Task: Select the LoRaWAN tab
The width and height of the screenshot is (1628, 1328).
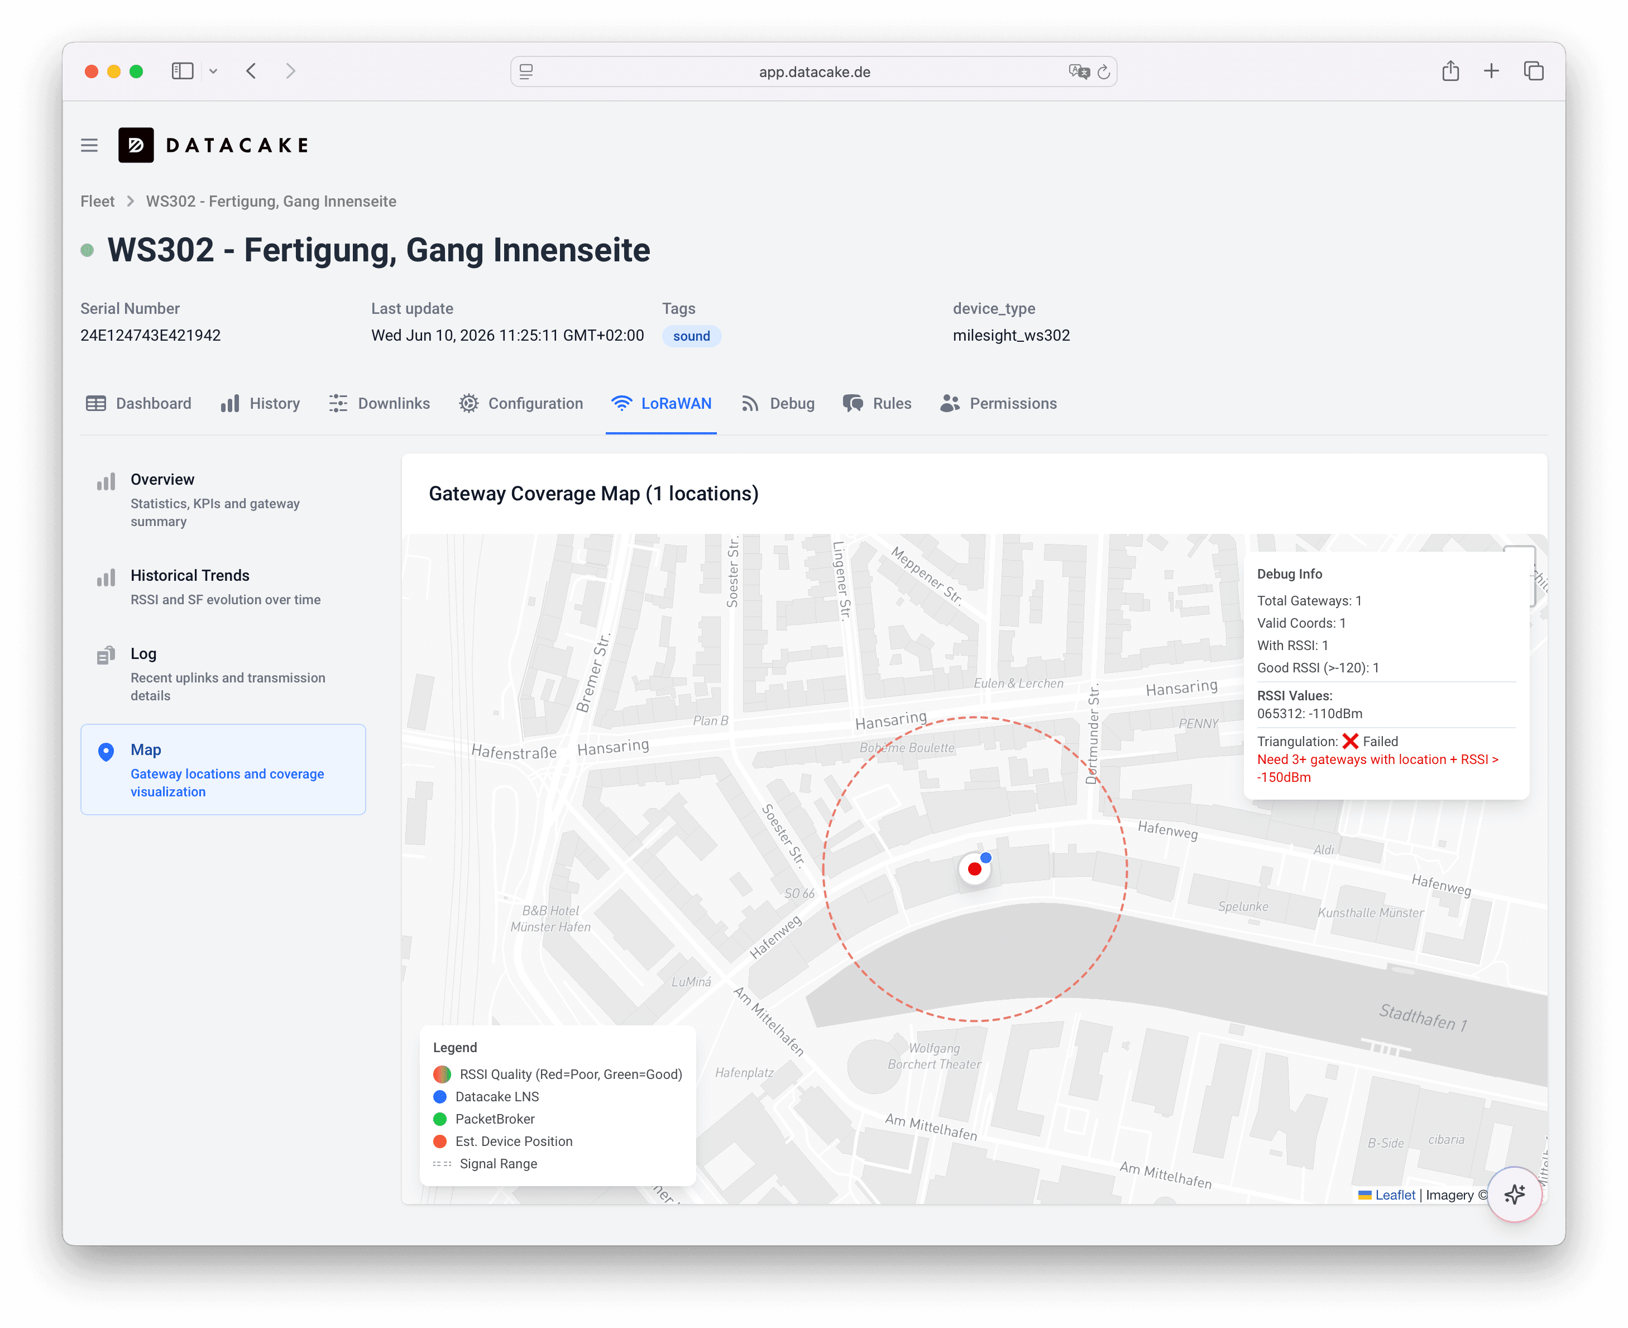Action: point(662,403)
